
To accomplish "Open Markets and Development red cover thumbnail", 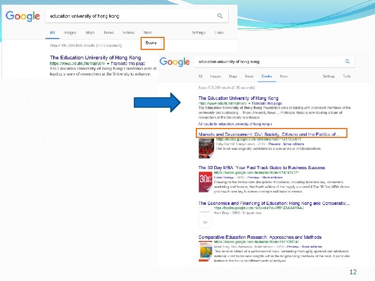I will [x=206, y=149].
